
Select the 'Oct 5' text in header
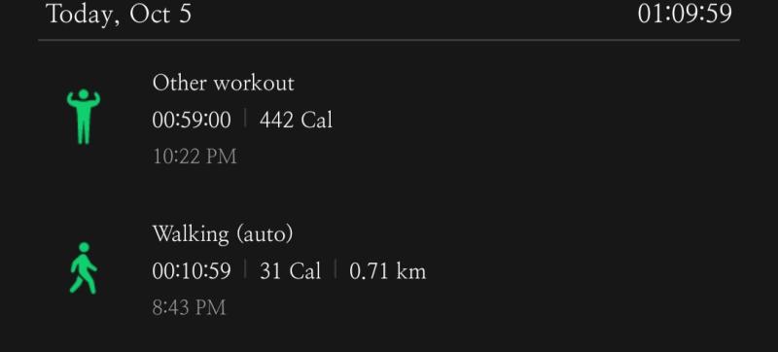pos(160,14)
